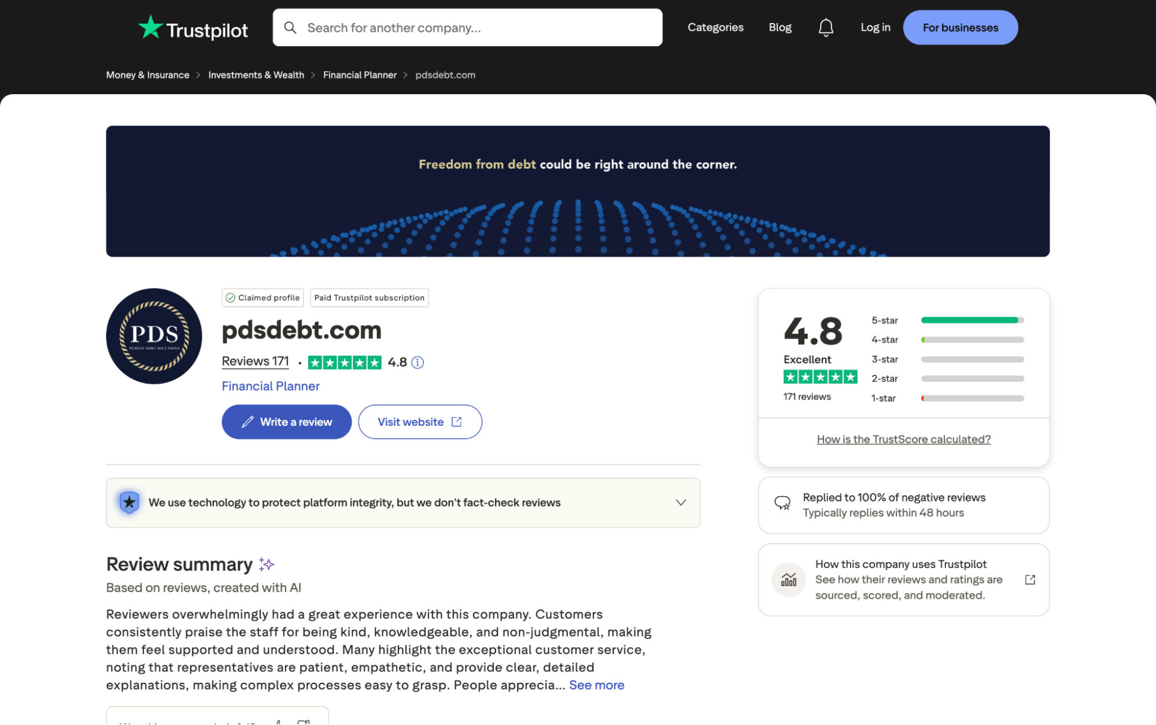
Task: Click the search magnifier icon
Action: (290, 28)
